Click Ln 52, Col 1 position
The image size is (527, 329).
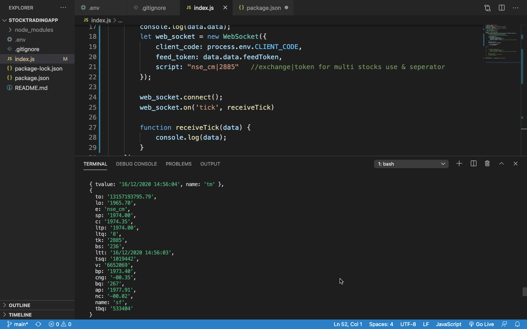pyautogui.click(x=348, y=324)
